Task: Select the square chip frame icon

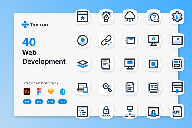Action: click(153, 64)
